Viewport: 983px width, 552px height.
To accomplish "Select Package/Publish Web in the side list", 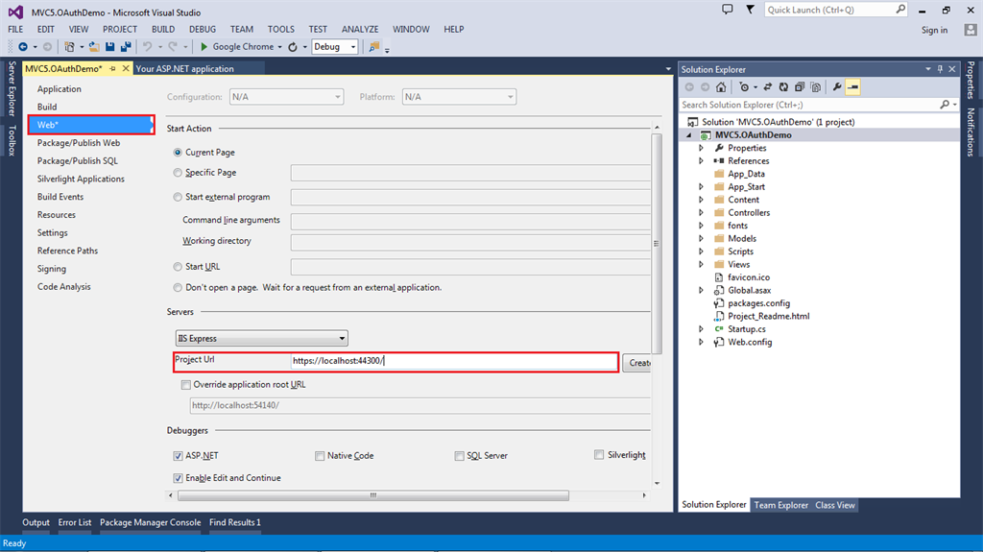I will tap(79, 143).
